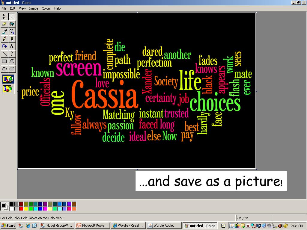Open the Colors menu
Viewport: 307px width, 230px height.
pyautogui.click(x=46, y=8)
